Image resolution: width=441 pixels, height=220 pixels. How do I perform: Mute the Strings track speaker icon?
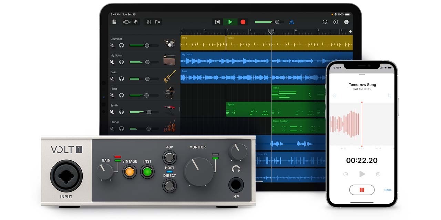click(x=112, y=129)
